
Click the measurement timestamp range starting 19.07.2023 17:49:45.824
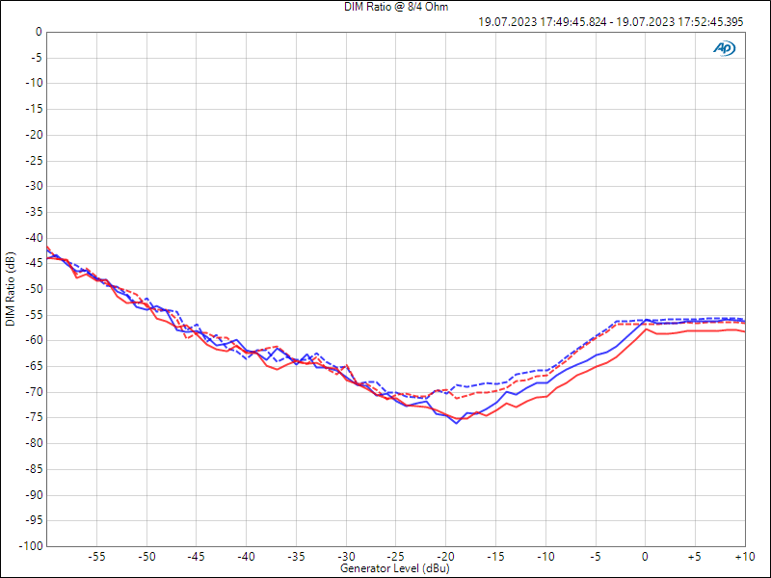pos(611,22)
